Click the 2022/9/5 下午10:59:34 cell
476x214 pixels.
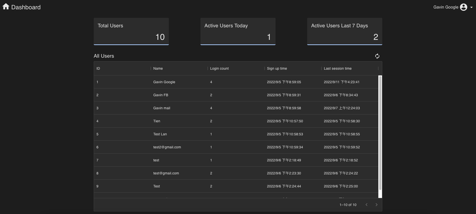[x=293, y=147]
